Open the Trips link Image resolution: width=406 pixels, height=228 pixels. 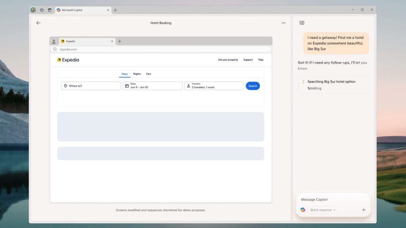pyautogui.click(x=261, y=60)
